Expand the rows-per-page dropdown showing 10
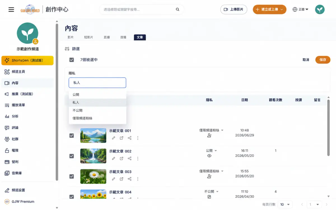Image resolution: width=336 pixels, height=210 pixels. [285, 204]
